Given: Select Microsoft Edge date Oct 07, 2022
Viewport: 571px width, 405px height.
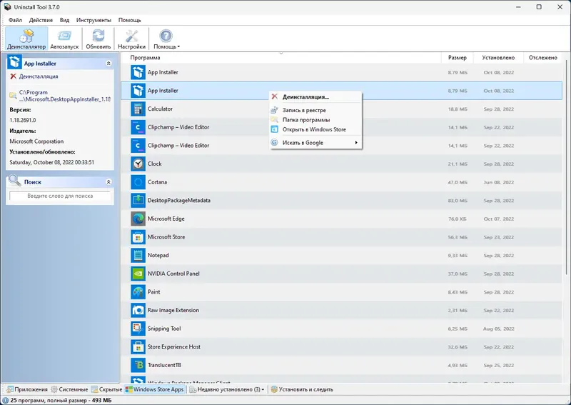Looking at the screenshot, I should click(498, 219).
